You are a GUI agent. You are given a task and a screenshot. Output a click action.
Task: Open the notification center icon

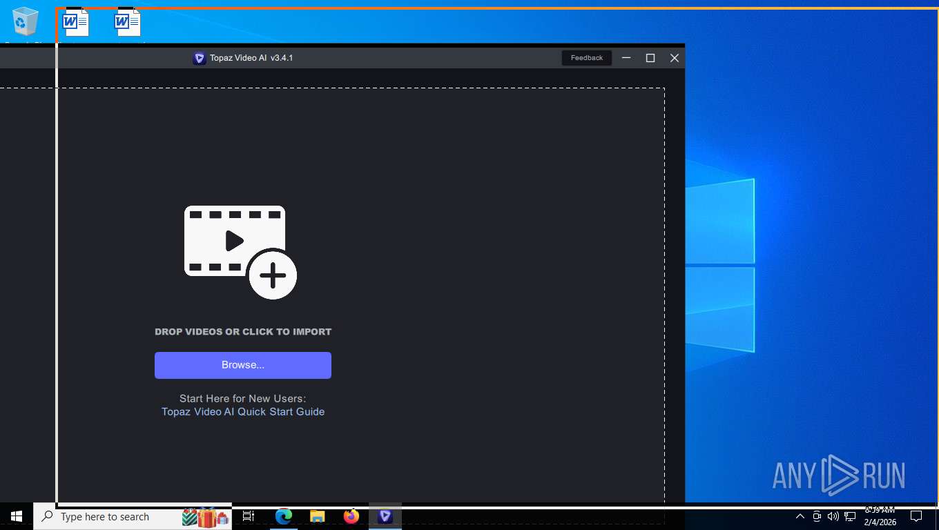tap(916, 516)
